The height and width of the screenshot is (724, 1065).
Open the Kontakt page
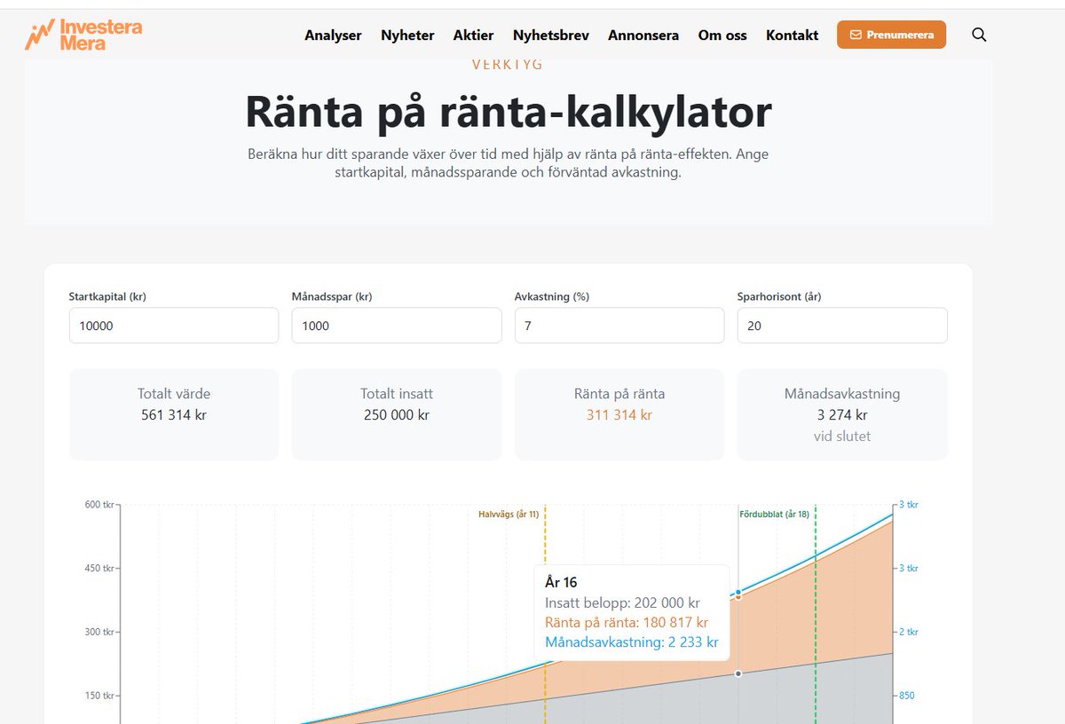[x=792, y=35]
